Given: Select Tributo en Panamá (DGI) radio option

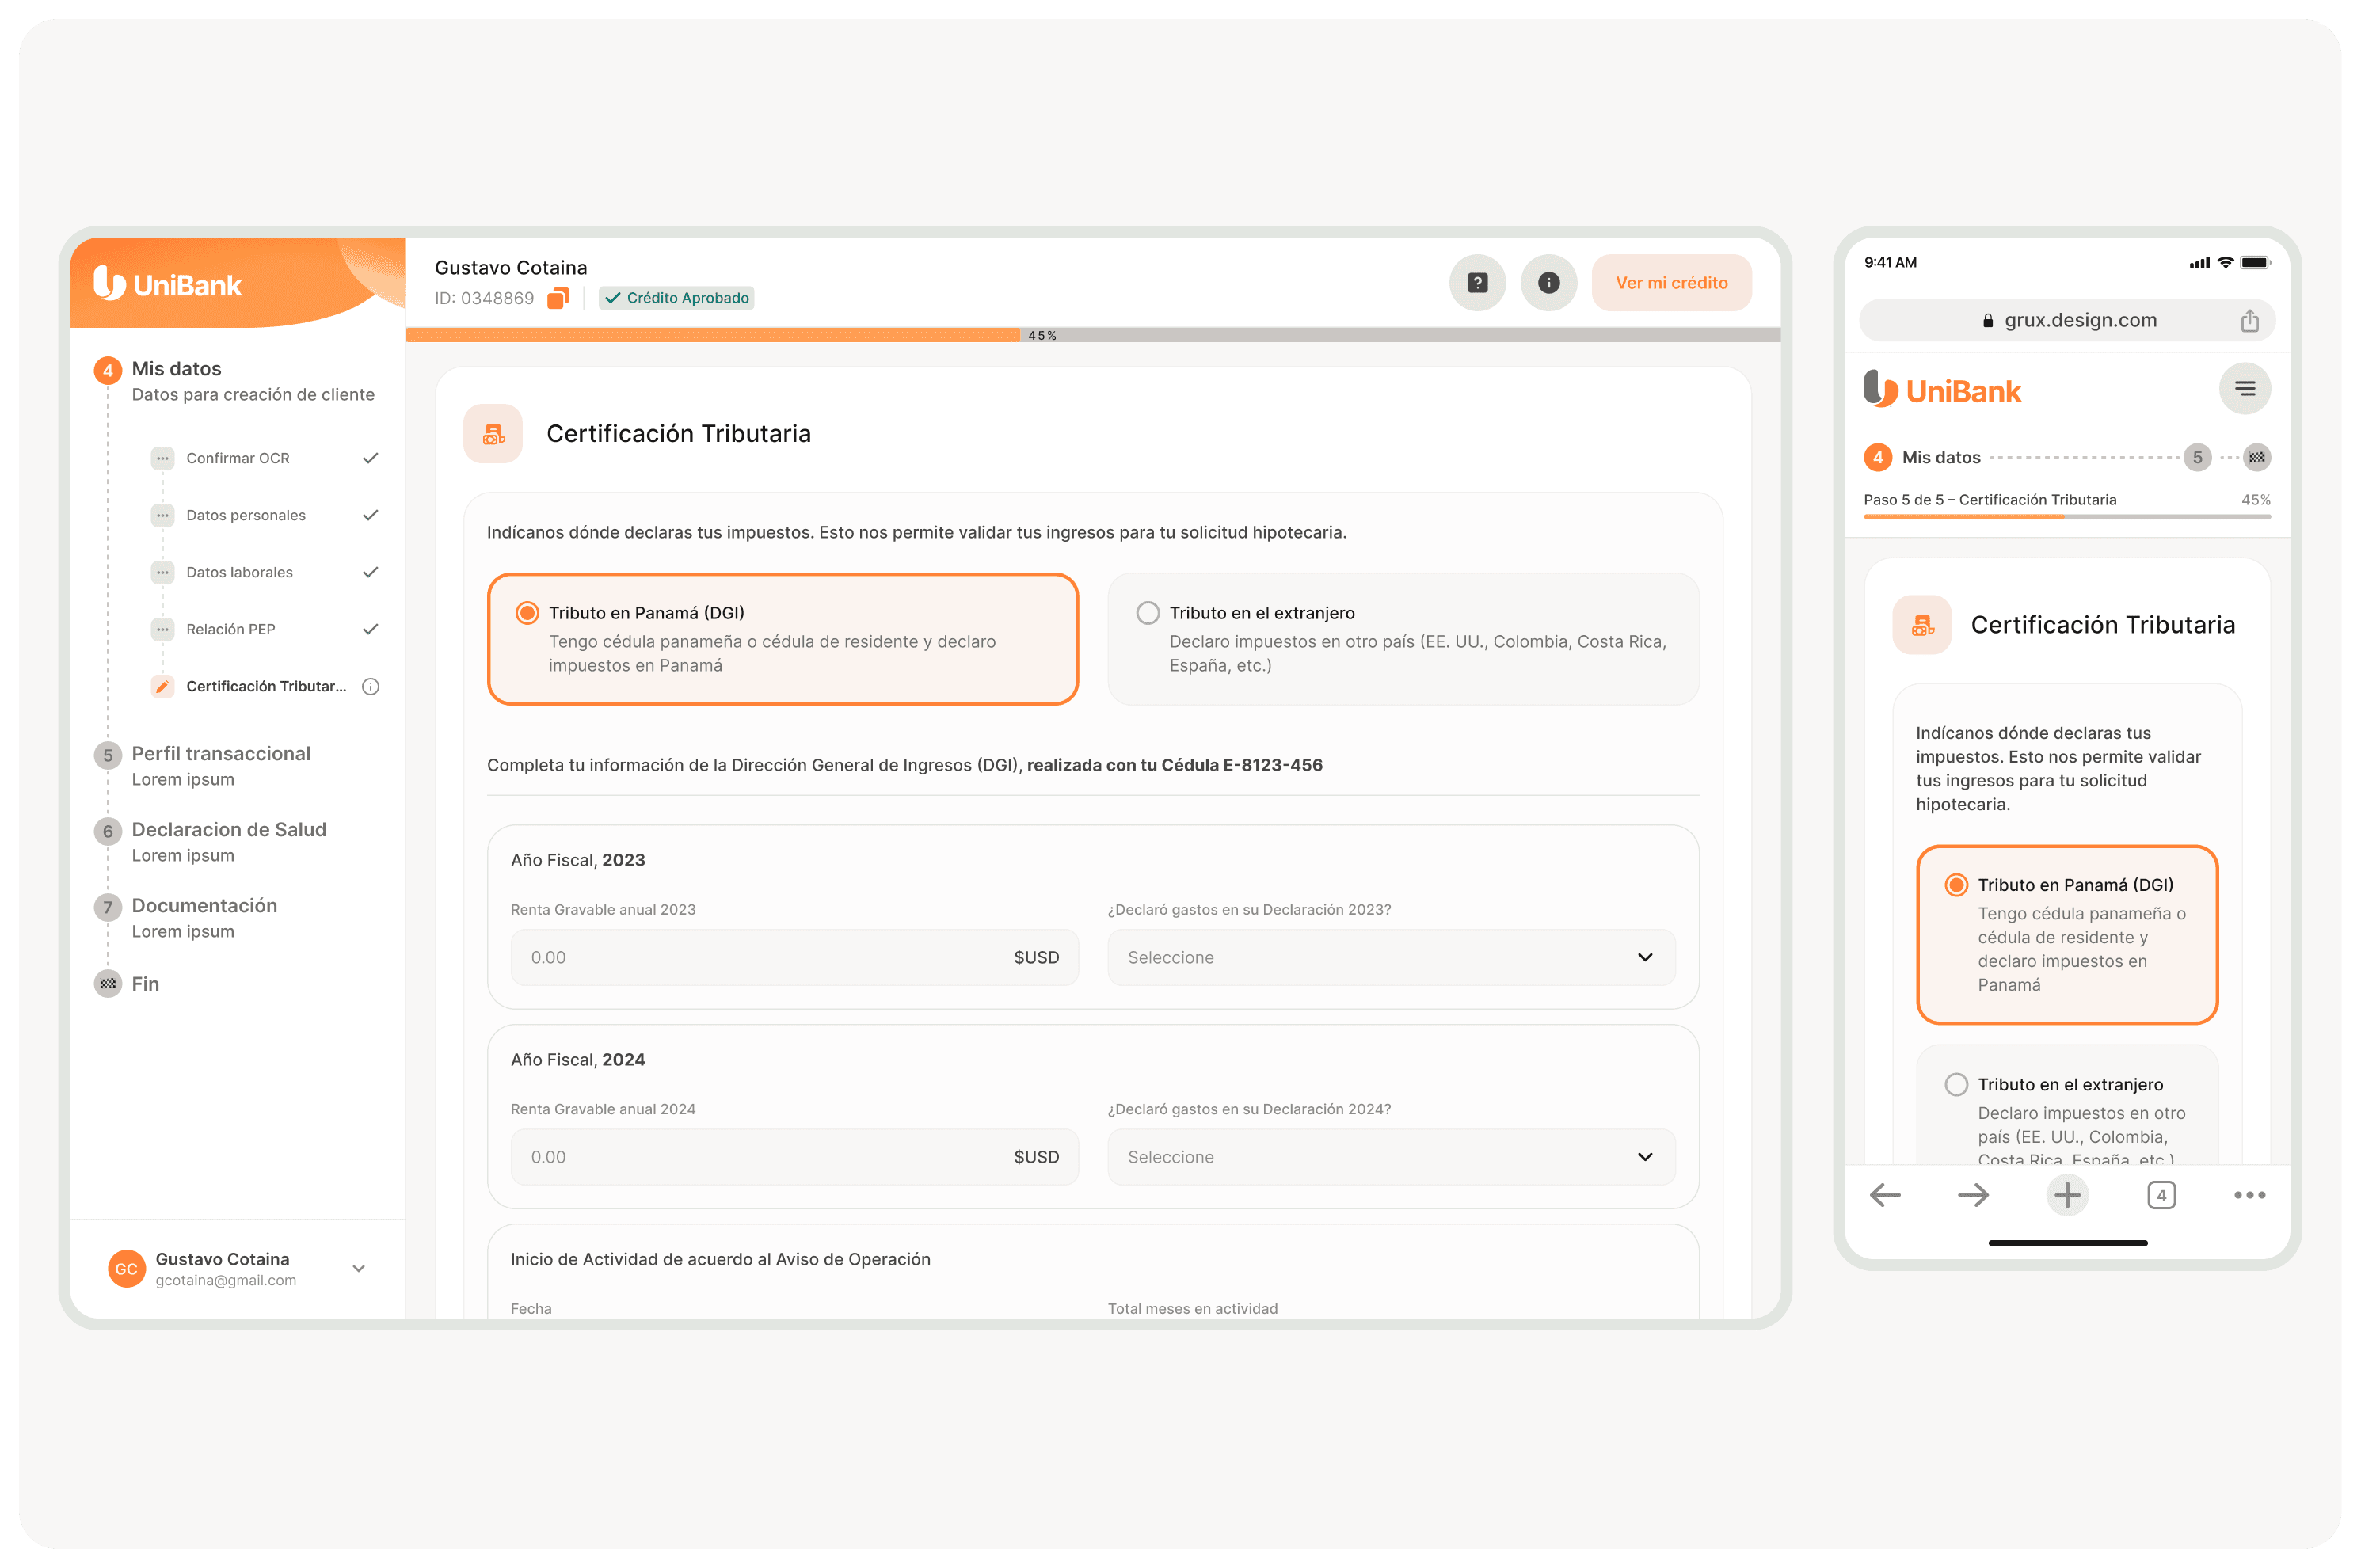Looking at the screenshot, I should click(x=527, y=613).
